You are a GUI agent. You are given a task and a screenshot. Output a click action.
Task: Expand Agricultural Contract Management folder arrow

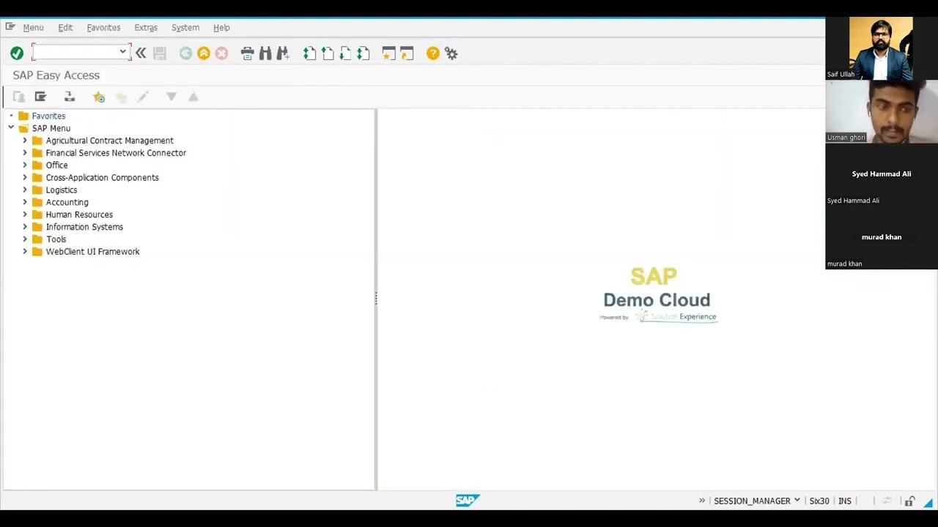coord(25,141)
